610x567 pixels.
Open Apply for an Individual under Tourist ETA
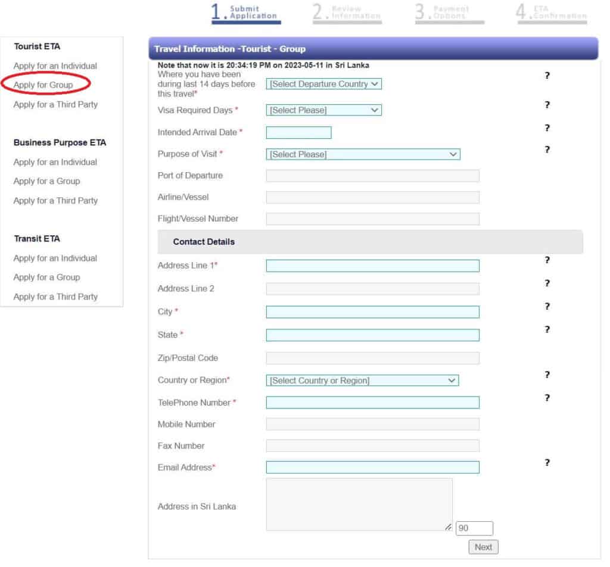55,66
